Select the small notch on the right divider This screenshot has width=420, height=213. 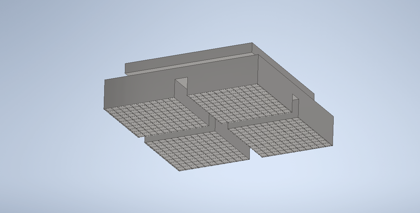295,97
